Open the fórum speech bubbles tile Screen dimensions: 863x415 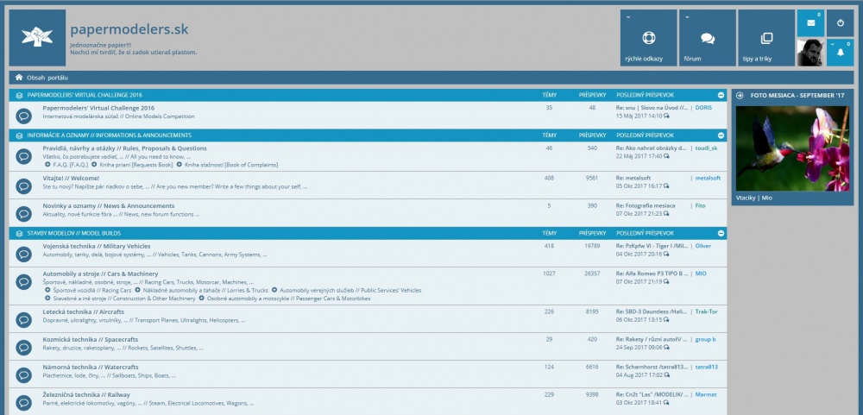(708, 37)
